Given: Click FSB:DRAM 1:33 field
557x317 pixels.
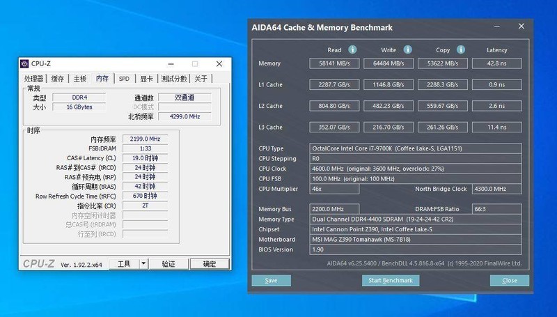Looking at the screenshot, I should (x=146, y=148).
